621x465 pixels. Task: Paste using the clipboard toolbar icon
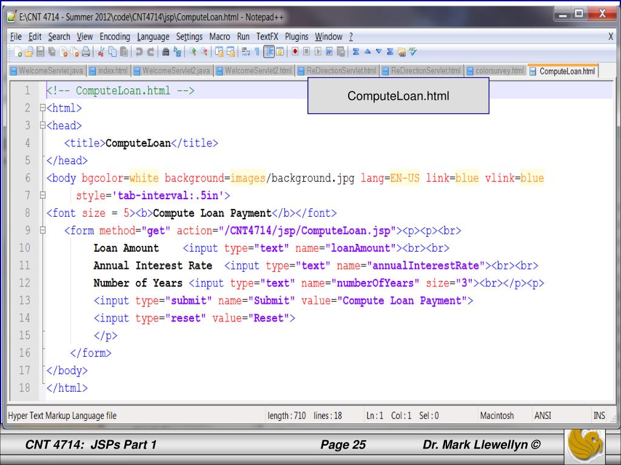[124, 52]
